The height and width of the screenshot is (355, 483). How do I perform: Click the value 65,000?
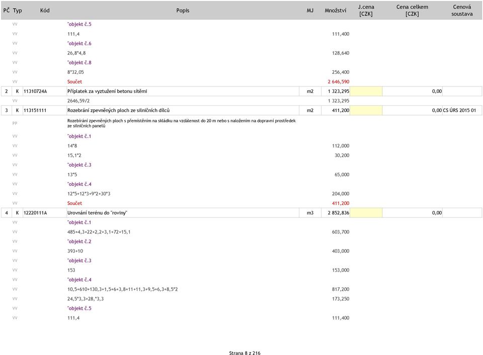(x=342, y=175)
